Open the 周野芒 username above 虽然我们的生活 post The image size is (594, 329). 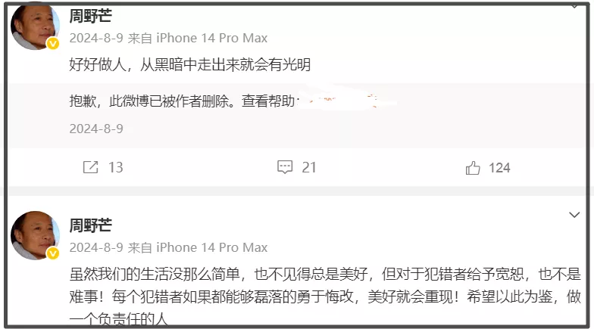[x=91, y=225]
